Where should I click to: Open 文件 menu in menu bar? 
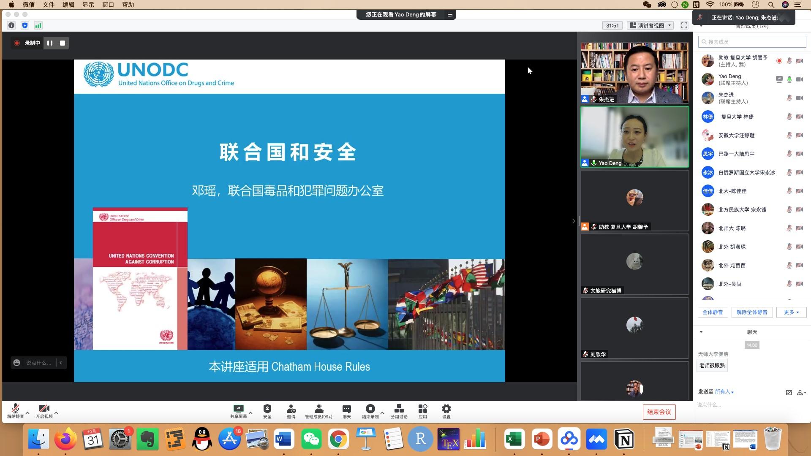[49, 5]
